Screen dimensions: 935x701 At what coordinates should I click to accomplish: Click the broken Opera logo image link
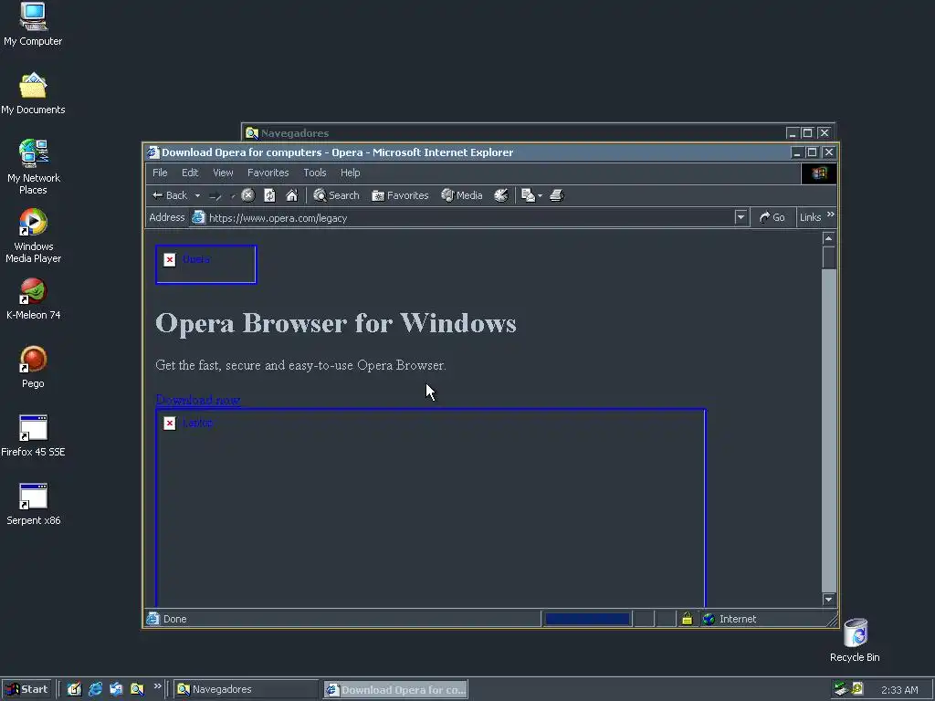[x=205, y=265]
